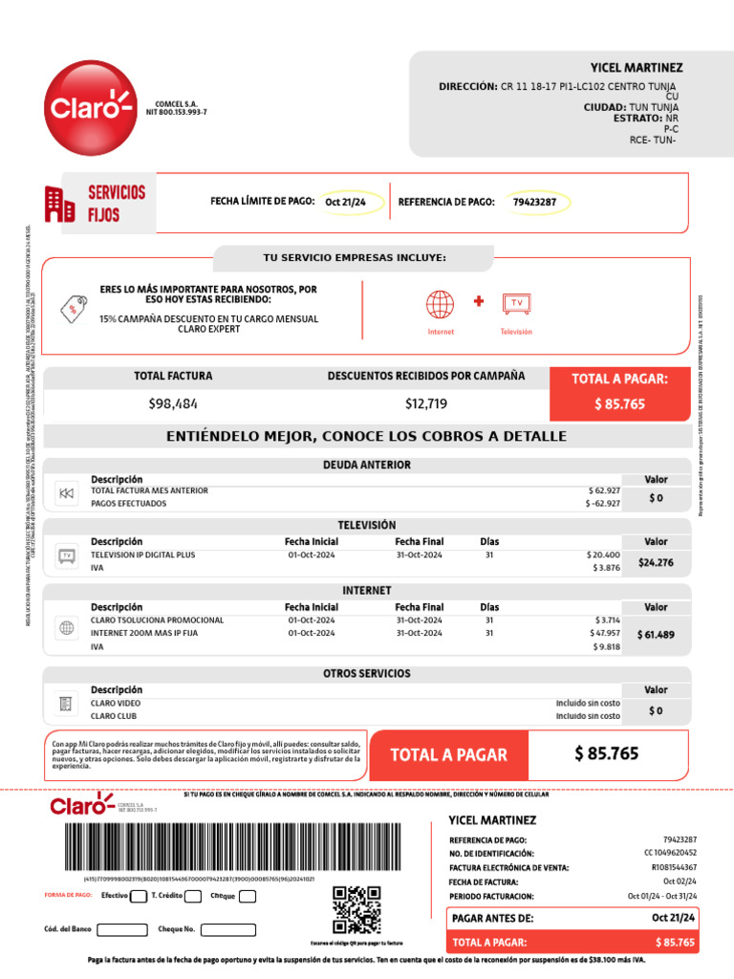Click the Internet globe icon
The height and width of the screenshot is (979, 734).
[440, 304]
